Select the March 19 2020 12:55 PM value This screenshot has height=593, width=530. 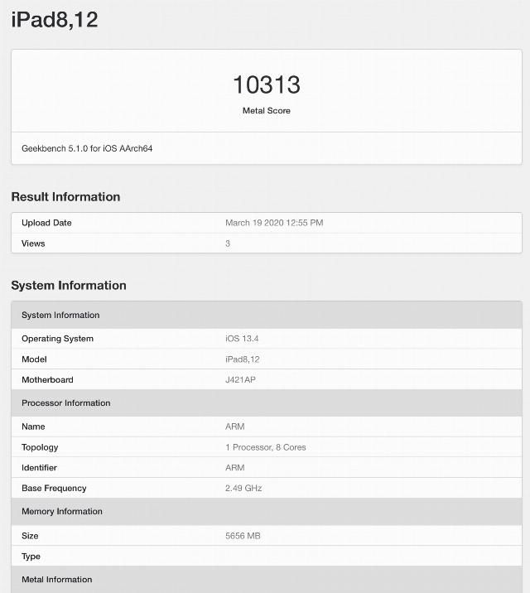tap(274, 223)
